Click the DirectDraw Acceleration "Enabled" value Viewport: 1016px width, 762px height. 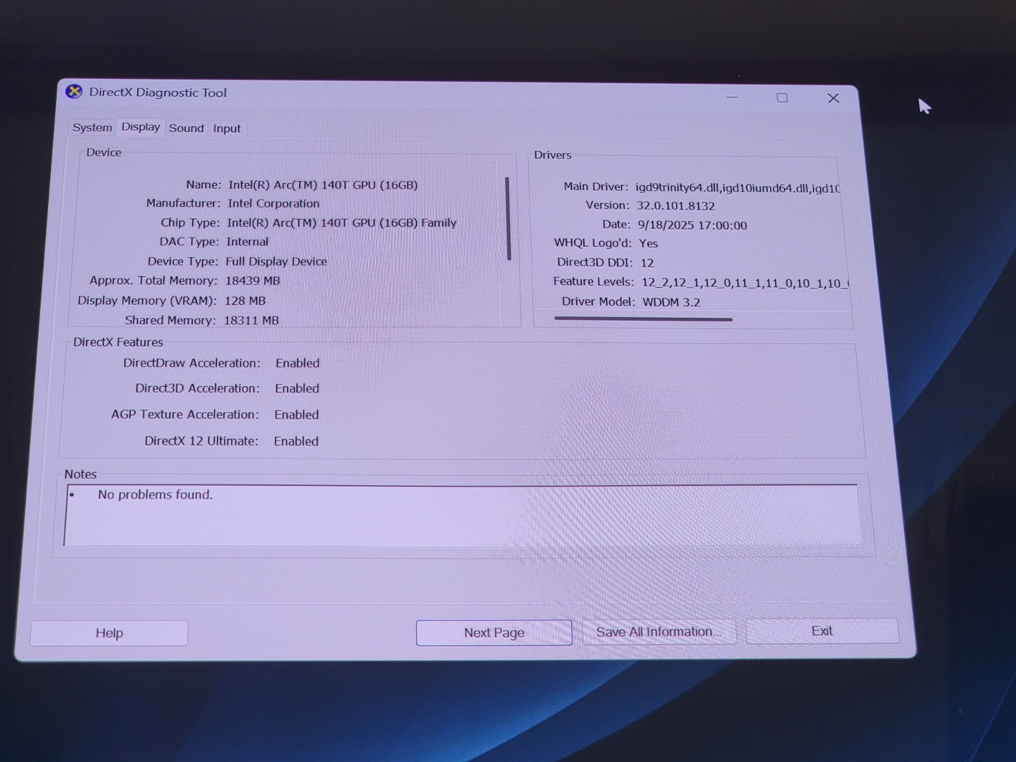[298, 363]
